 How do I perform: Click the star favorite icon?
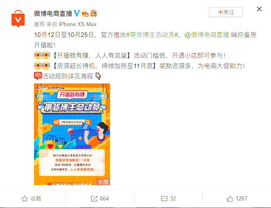pyautogui.click(x=24, y=199)
